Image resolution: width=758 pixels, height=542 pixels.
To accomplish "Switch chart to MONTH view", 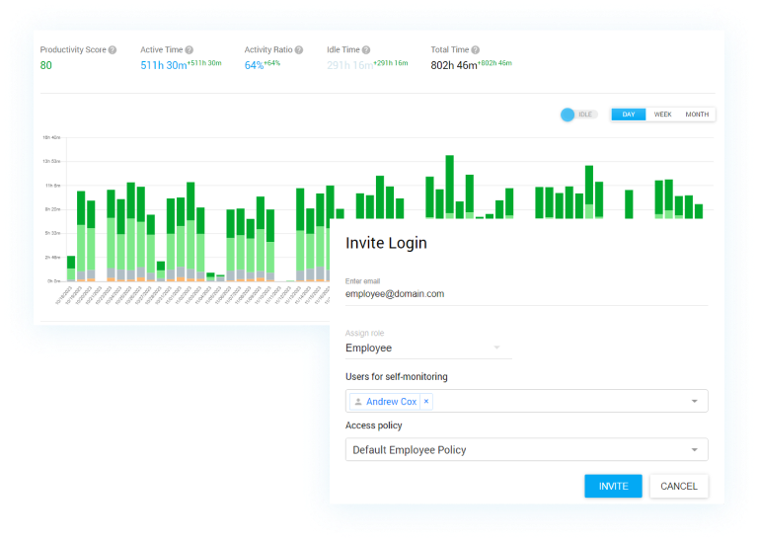I will 697,115.
